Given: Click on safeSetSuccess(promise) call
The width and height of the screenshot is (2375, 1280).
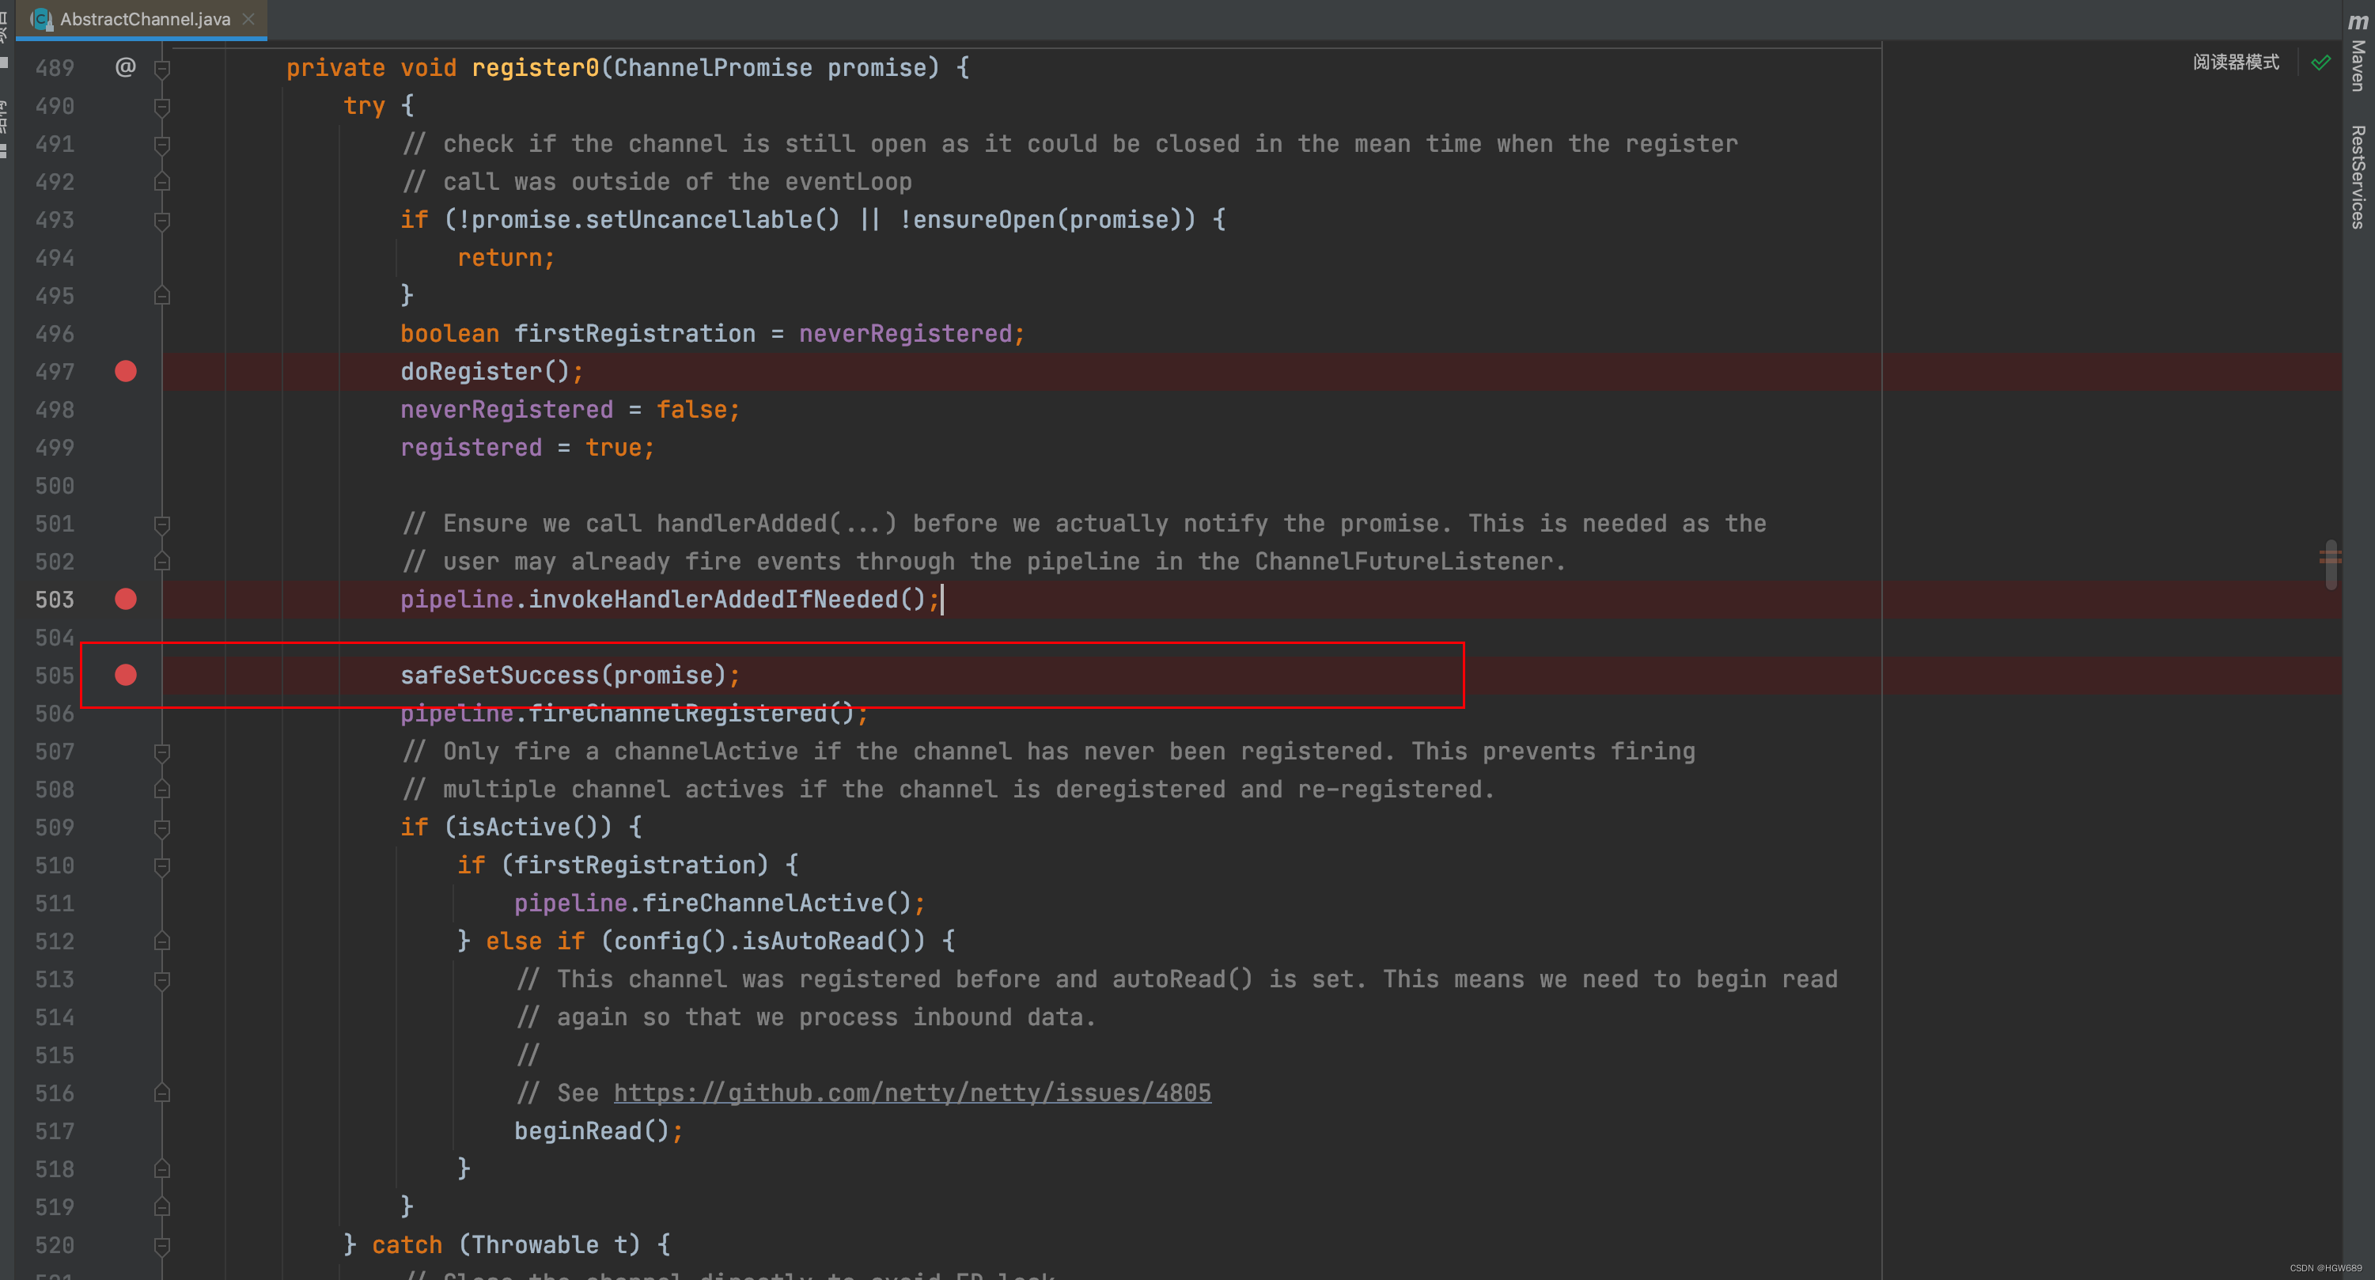Looking at the screenshot, I should point(563,675).
